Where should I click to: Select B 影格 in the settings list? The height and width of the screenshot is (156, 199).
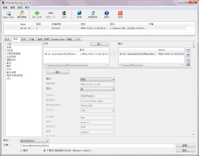coord(10,51)
